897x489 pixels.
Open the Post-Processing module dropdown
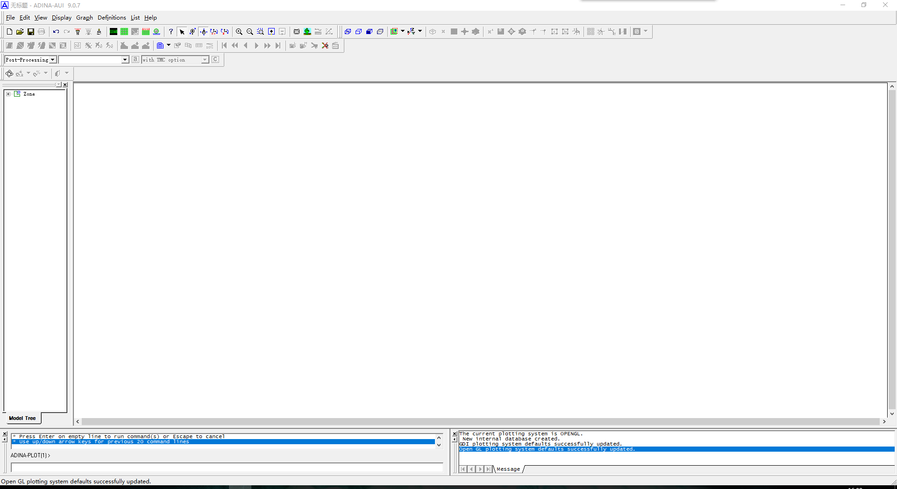53,60
